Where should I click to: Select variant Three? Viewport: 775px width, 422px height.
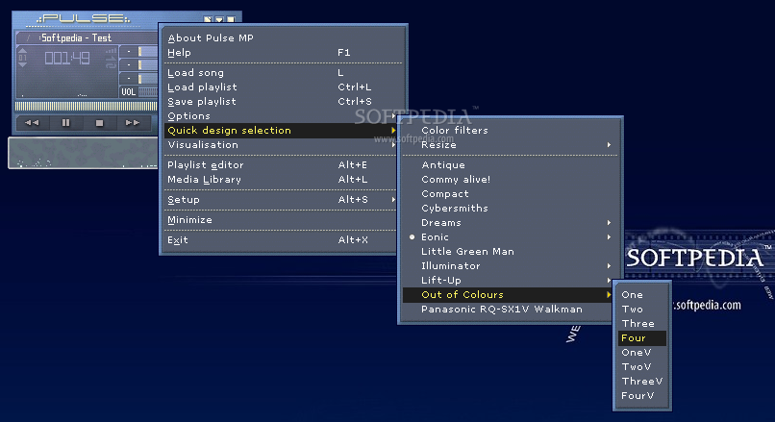[642, 324]
